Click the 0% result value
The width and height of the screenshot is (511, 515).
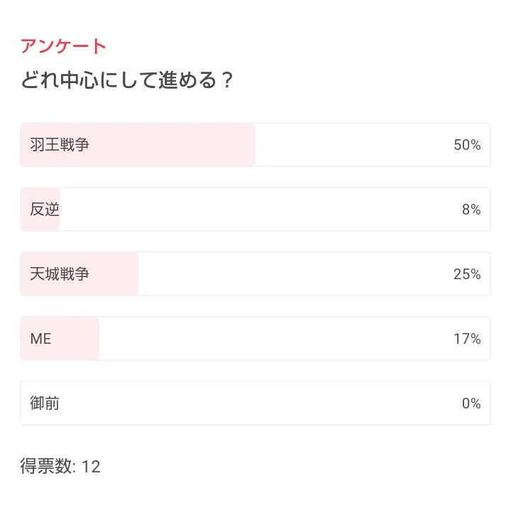(471, 403)
